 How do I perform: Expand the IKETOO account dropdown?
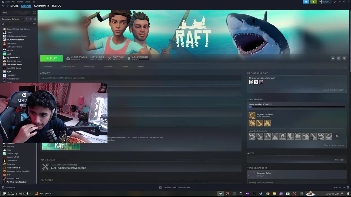326,2
